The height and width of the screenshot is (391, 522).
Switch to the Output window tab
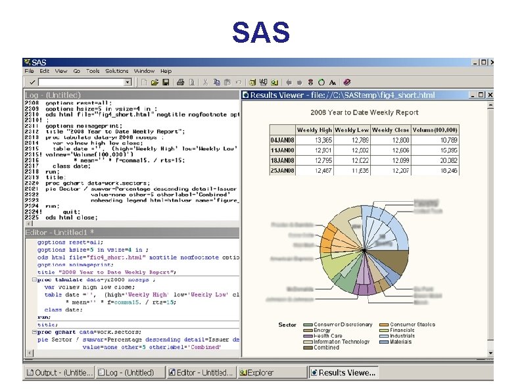pos(59,373)
